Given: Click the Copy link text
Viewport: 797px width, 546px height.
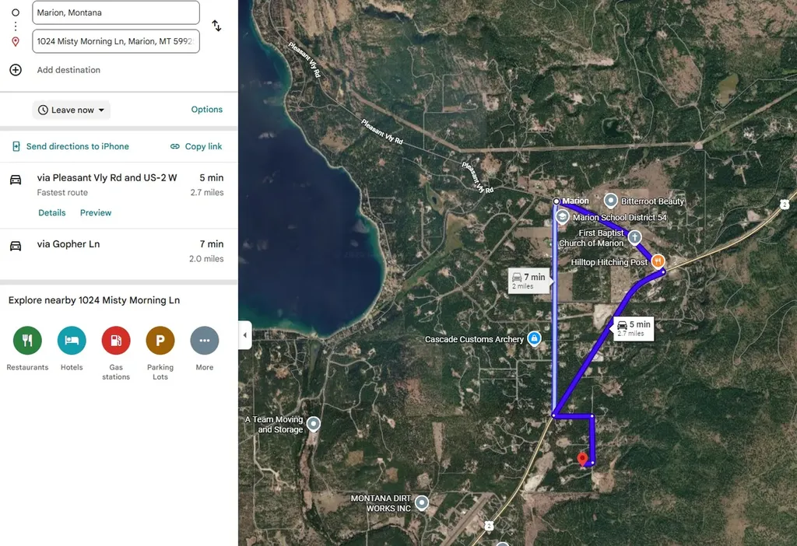Looking at the screenshot, I should point(203,146).
